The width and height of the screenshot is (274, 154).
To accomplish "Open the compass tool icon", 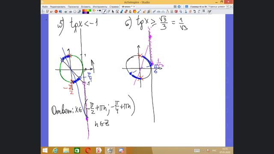I will point(167,12).
